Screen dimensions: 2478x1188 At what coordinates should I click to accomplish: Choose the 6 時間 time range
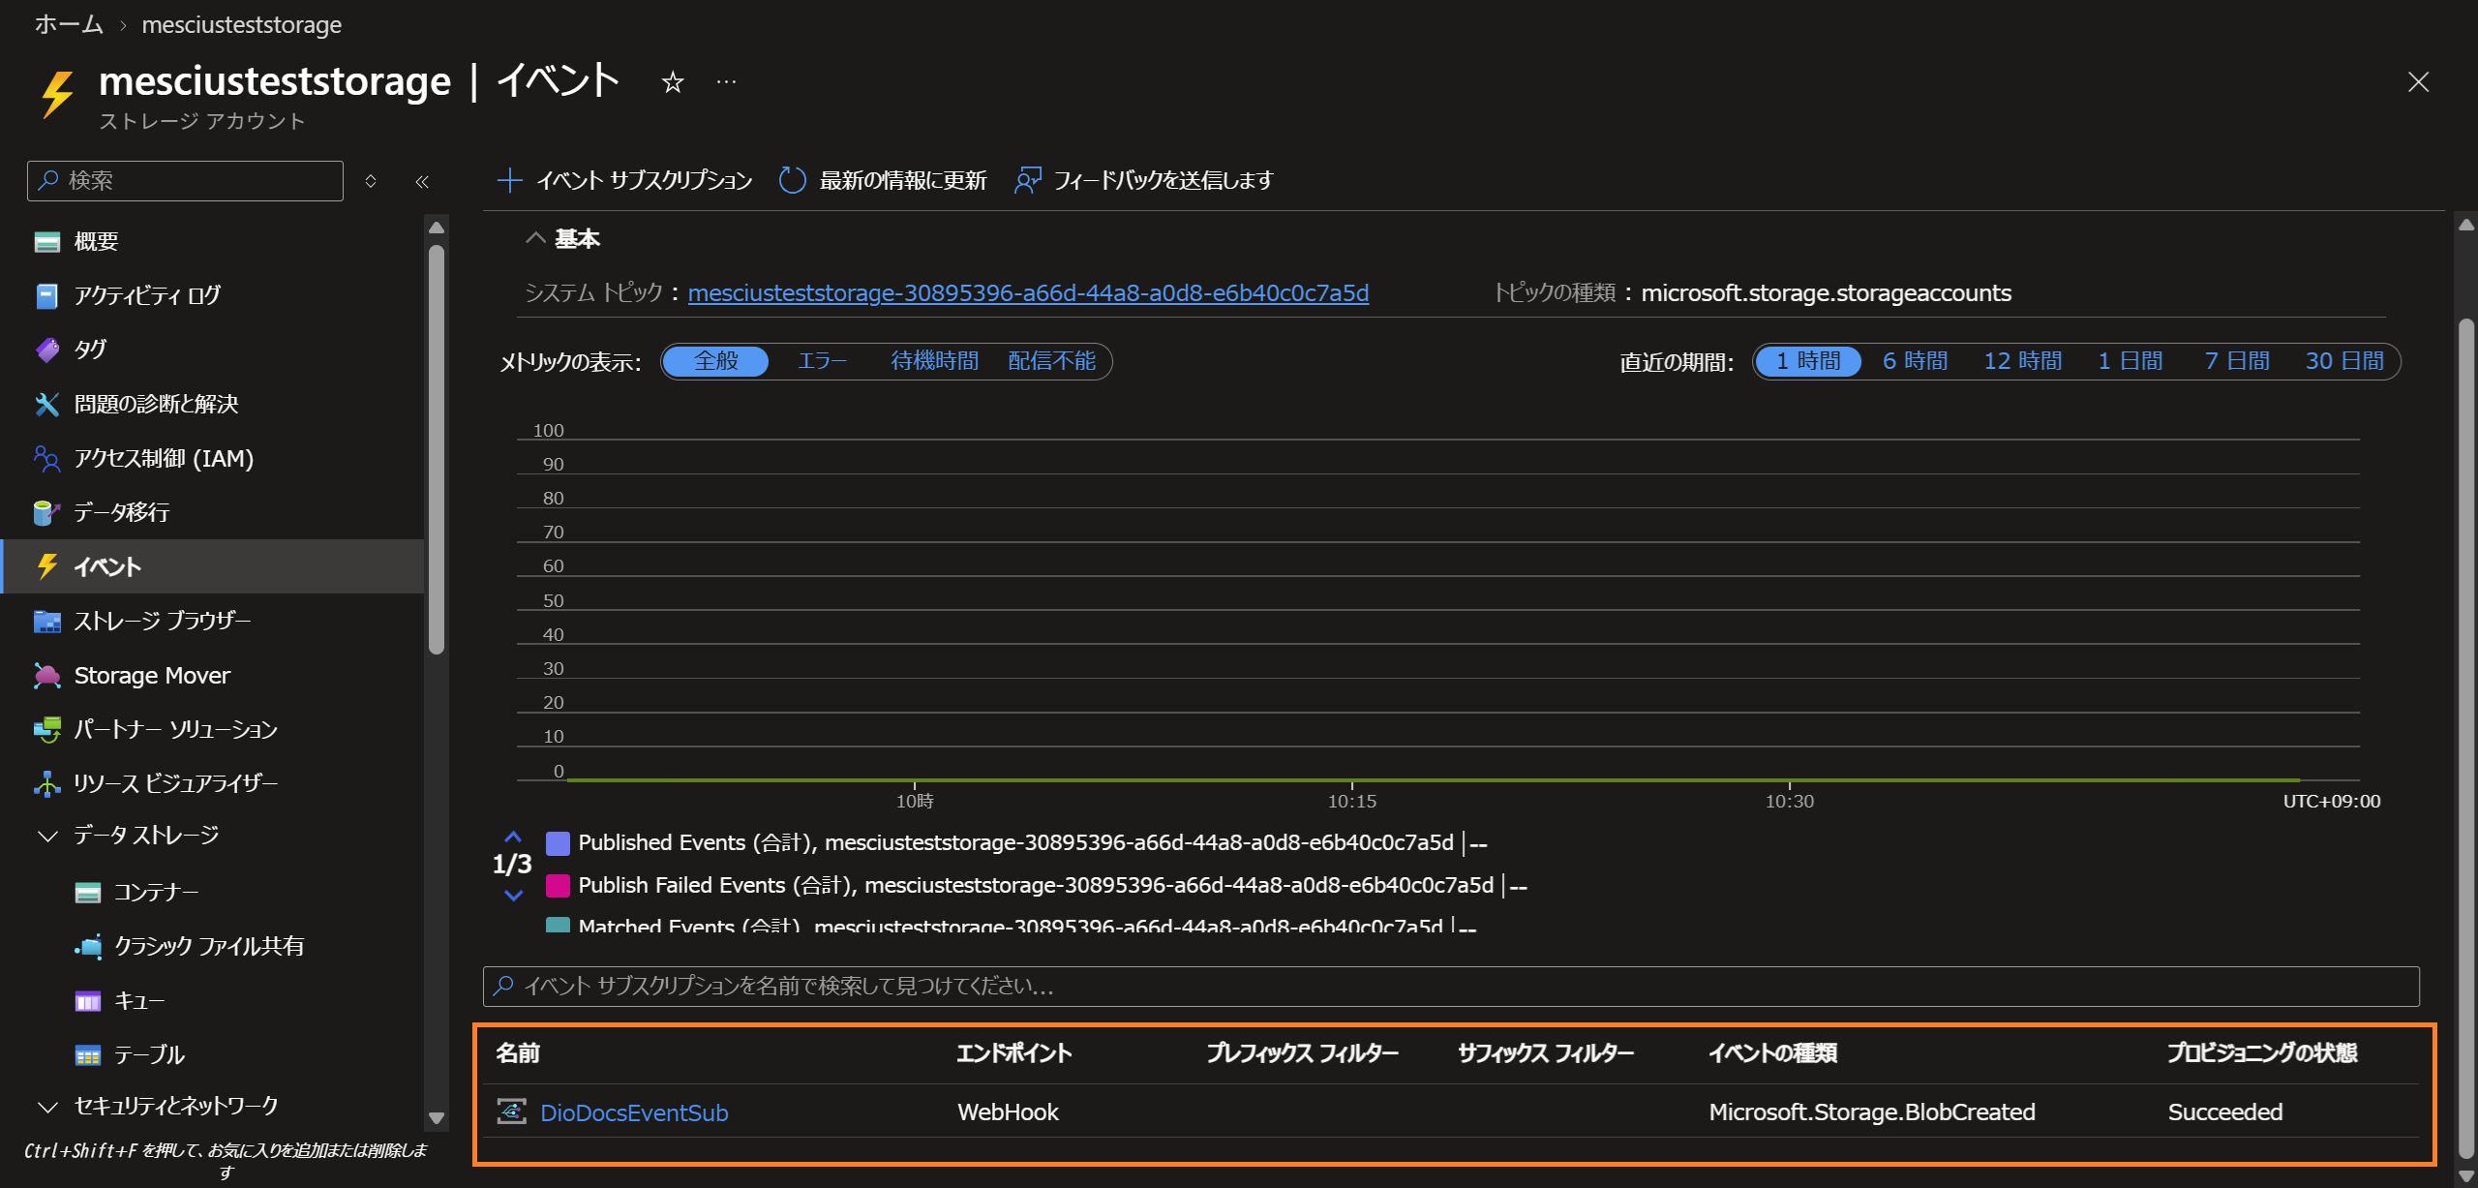tap(1915, 361)
